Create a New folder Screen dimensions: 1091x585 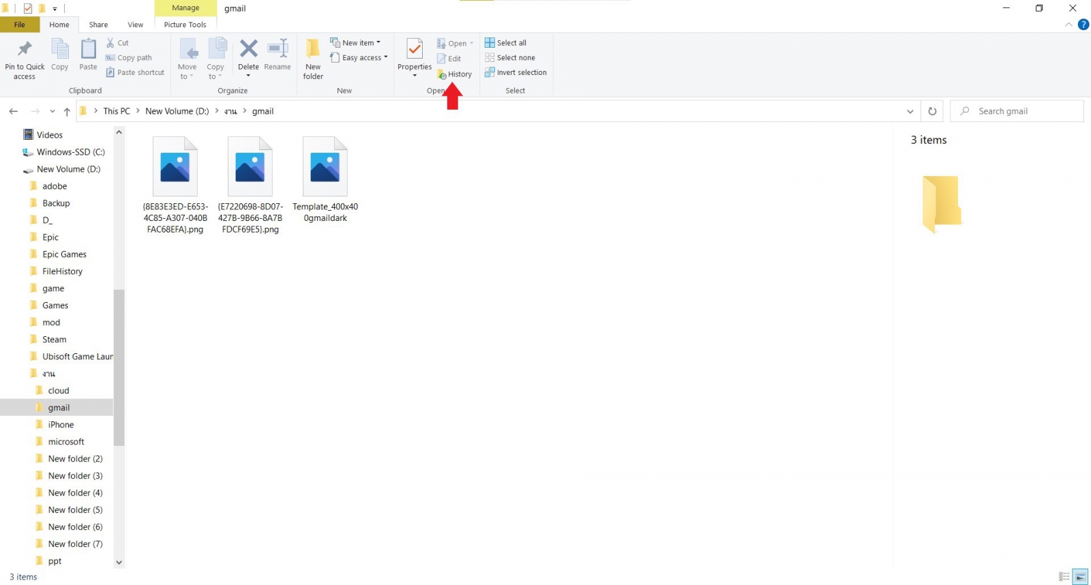pyautogui.click(x=313, y=59)
